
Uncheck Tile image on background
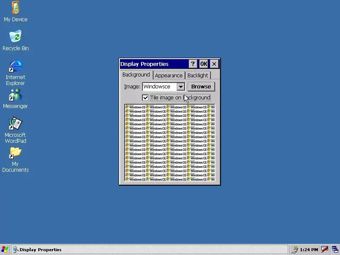145,98
